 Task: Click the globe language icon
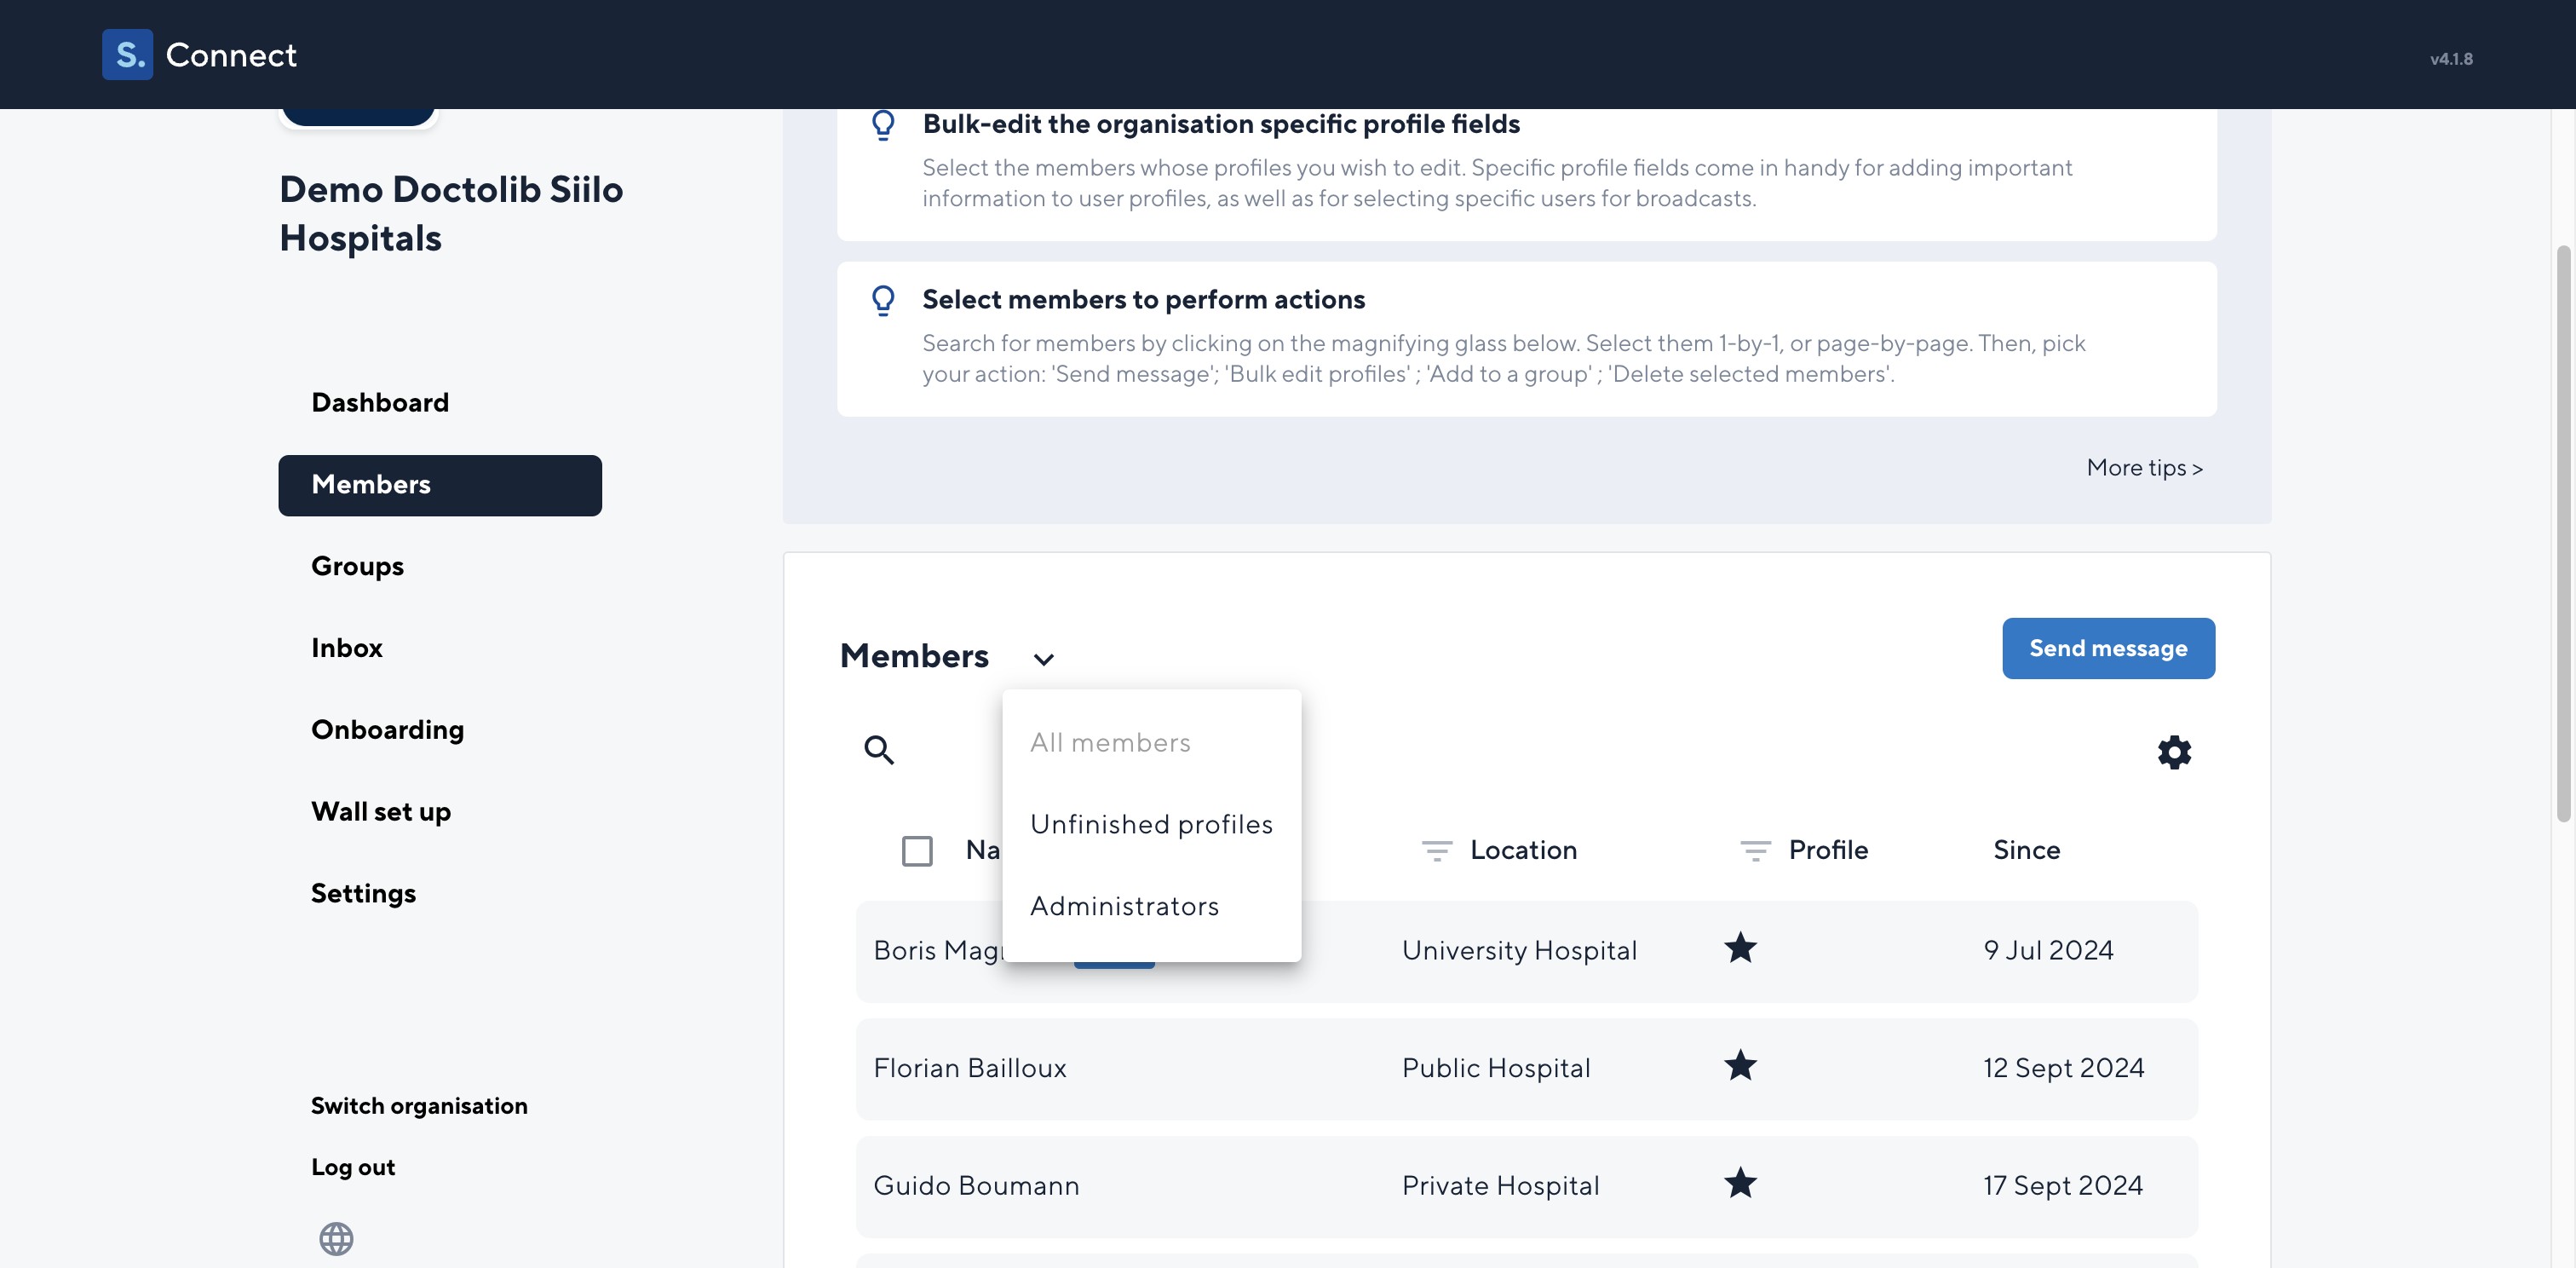pos(336,1238)
